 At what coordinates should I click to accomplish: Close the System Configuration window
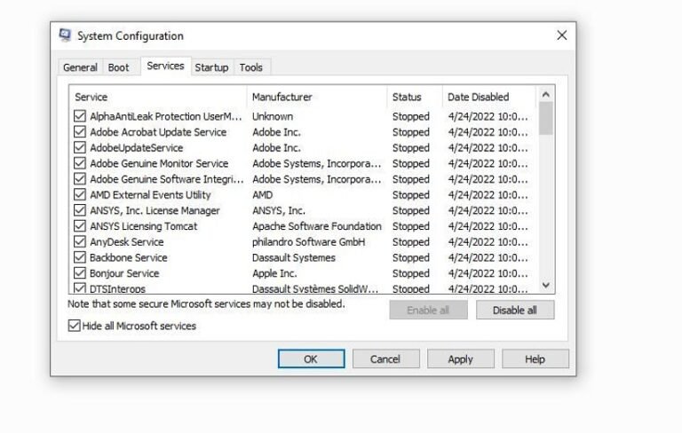561,35
